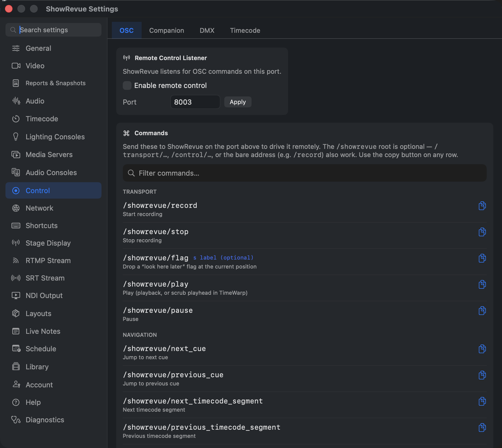
Task: Open Shortcuts keyboard icon
Action: tap(16, 225)
